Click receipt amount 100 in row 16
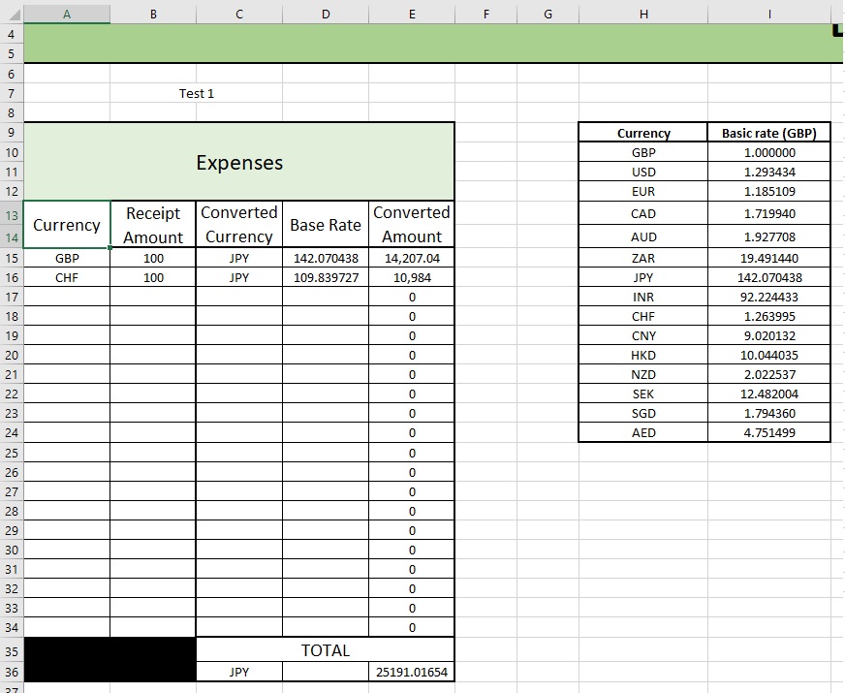This screenshot has height=693, width=845. point(153,277)
